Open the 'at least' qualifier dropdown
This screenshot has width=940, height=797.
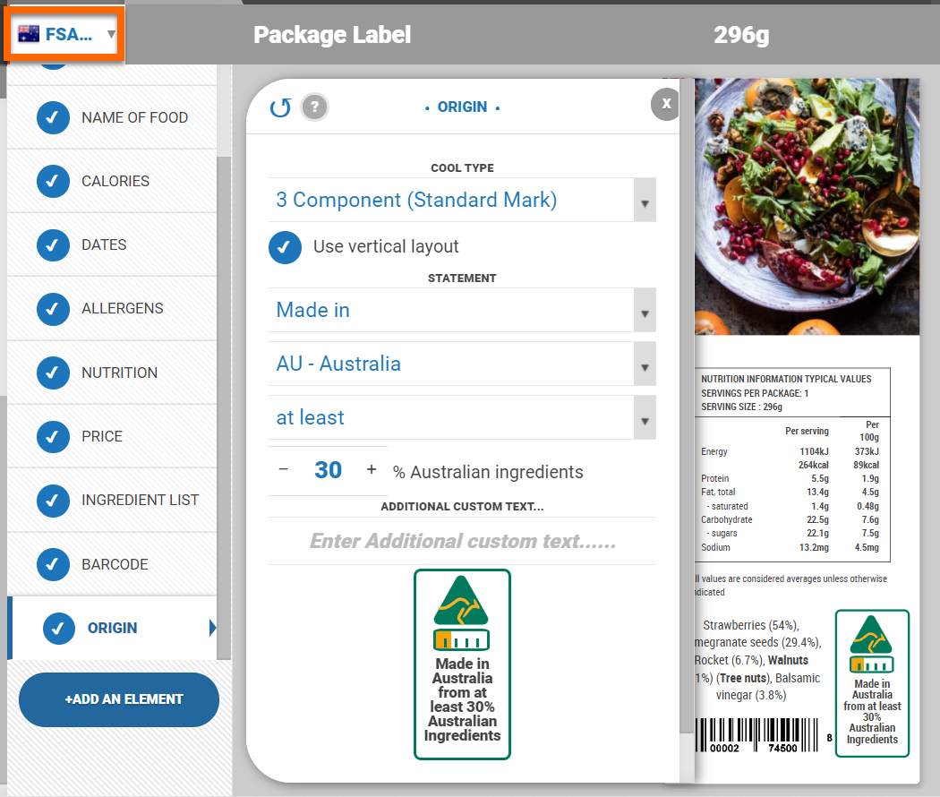click(x=462, y=418)
